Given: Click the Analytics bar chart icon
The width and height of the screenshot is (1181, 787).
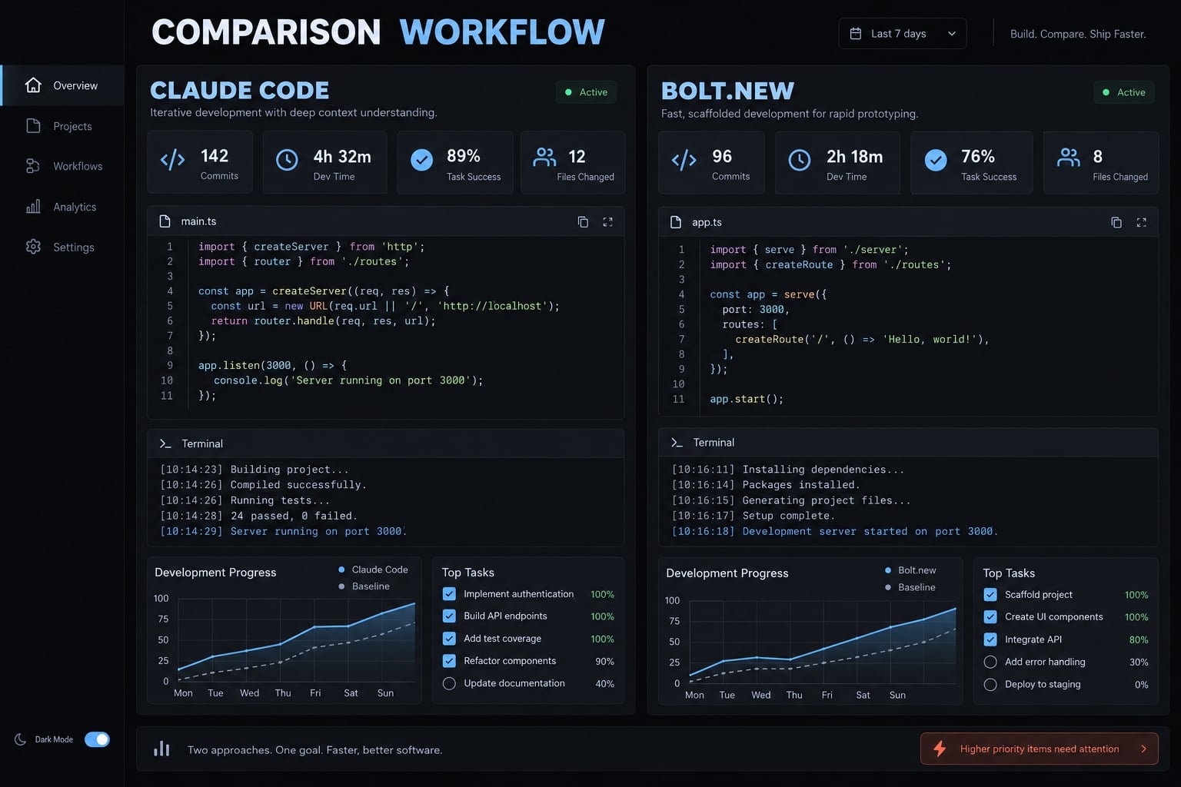Looking at the screenshot, I should click(x=33, y=207).
